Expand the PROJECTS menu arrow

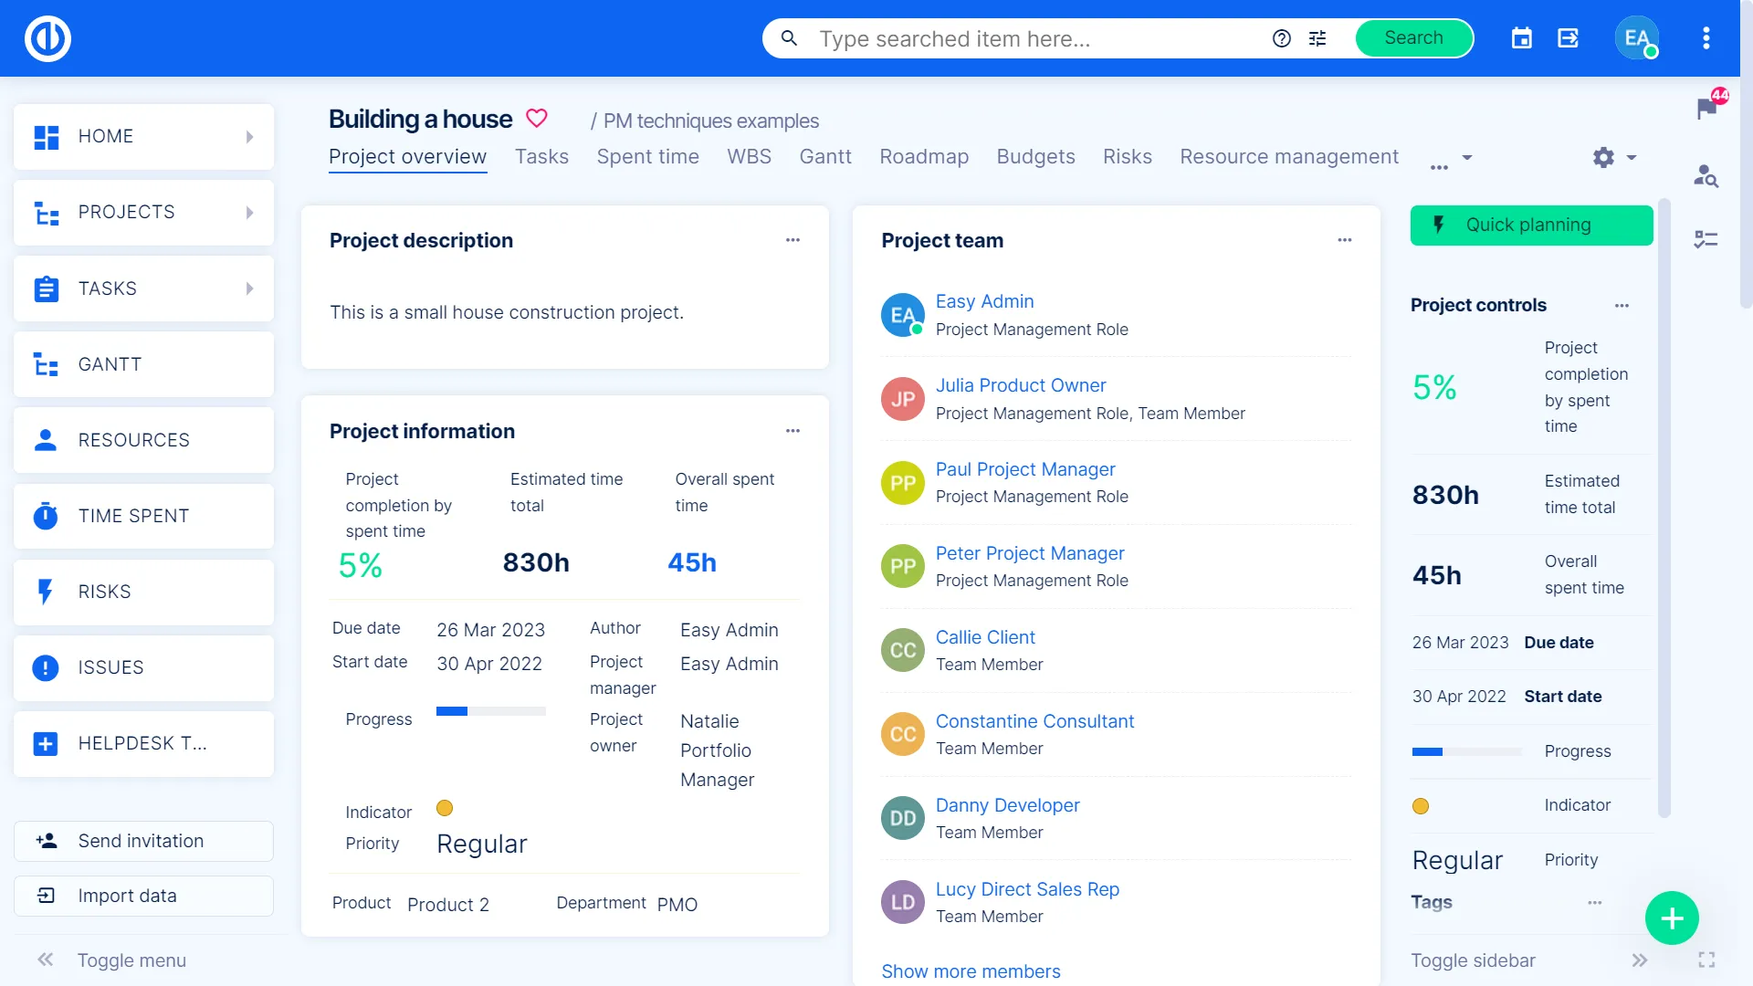point(249,212)
